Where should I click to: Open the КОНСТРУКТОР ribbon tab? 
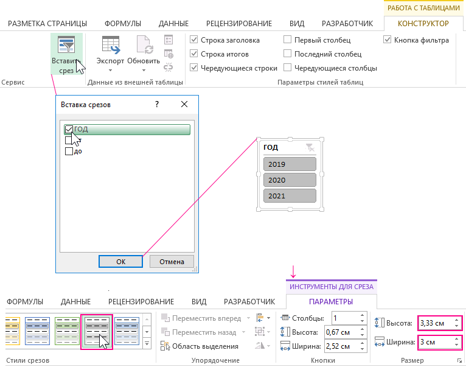pos(423,24)
